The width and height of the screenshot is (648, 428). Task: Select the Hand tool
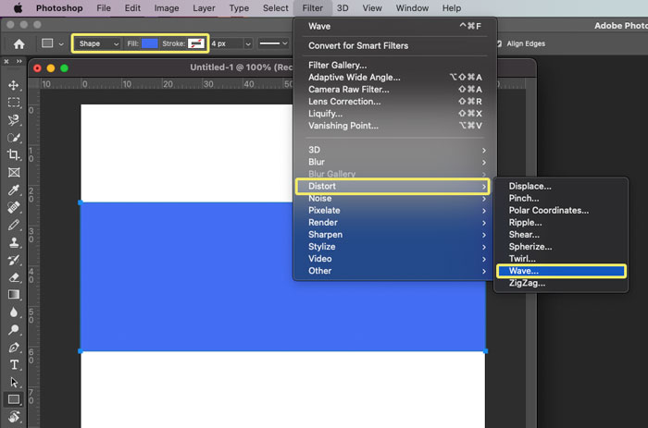(x=14, y=417)
